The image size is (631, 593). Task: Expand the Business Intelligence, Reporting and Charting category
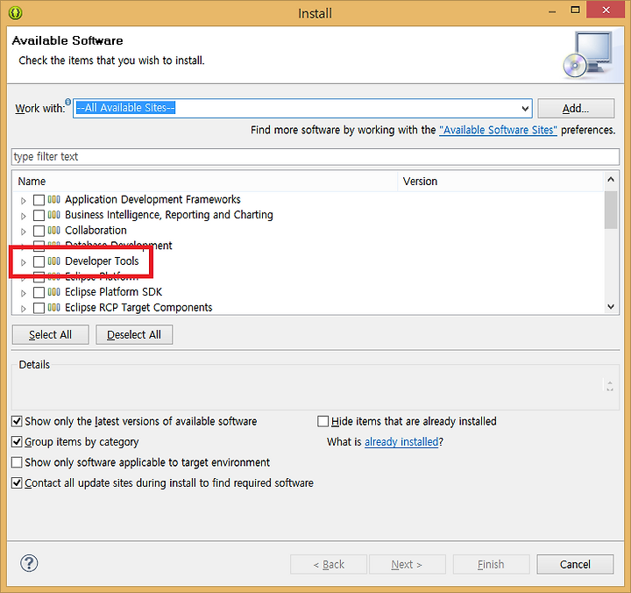pyautogui.click(x=24, y=216)
